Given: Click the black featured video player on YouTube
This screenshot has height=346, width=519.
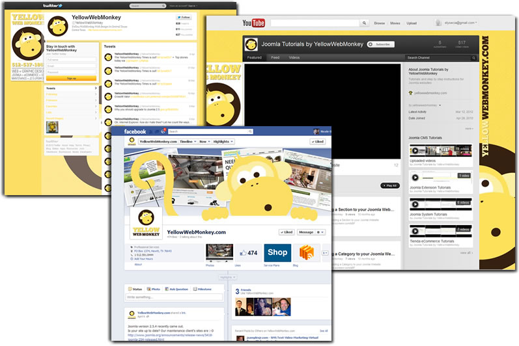Looking at the screenshot, I should click(x=322, y=111).
